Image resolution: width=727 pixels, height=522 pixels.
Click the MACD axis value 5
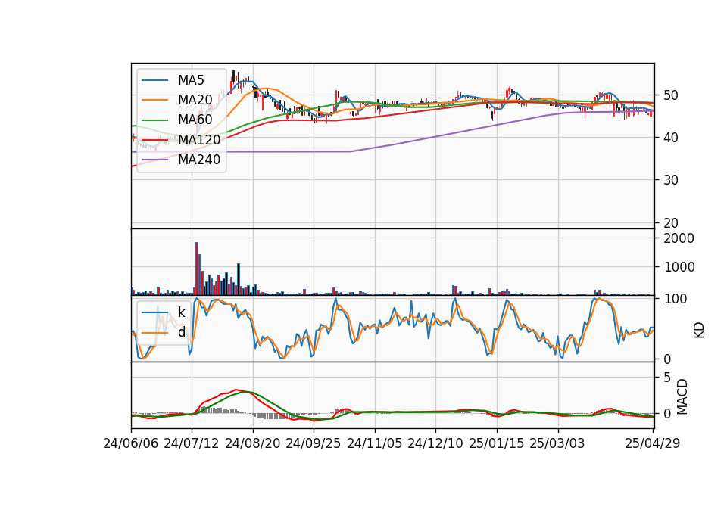[667, 378]
